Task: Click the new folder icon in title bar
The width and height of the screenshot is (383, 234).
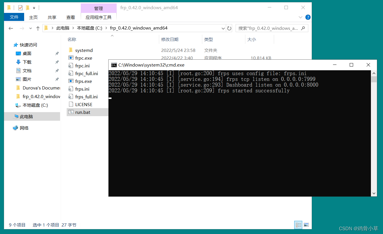Action: tap(28, 8)
